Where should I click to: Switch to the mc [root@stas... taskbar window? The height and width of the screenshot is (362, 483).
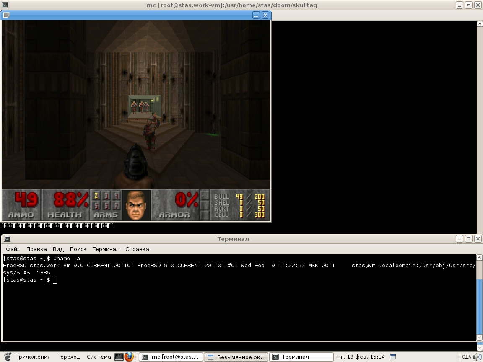click(x=171, y=357)
